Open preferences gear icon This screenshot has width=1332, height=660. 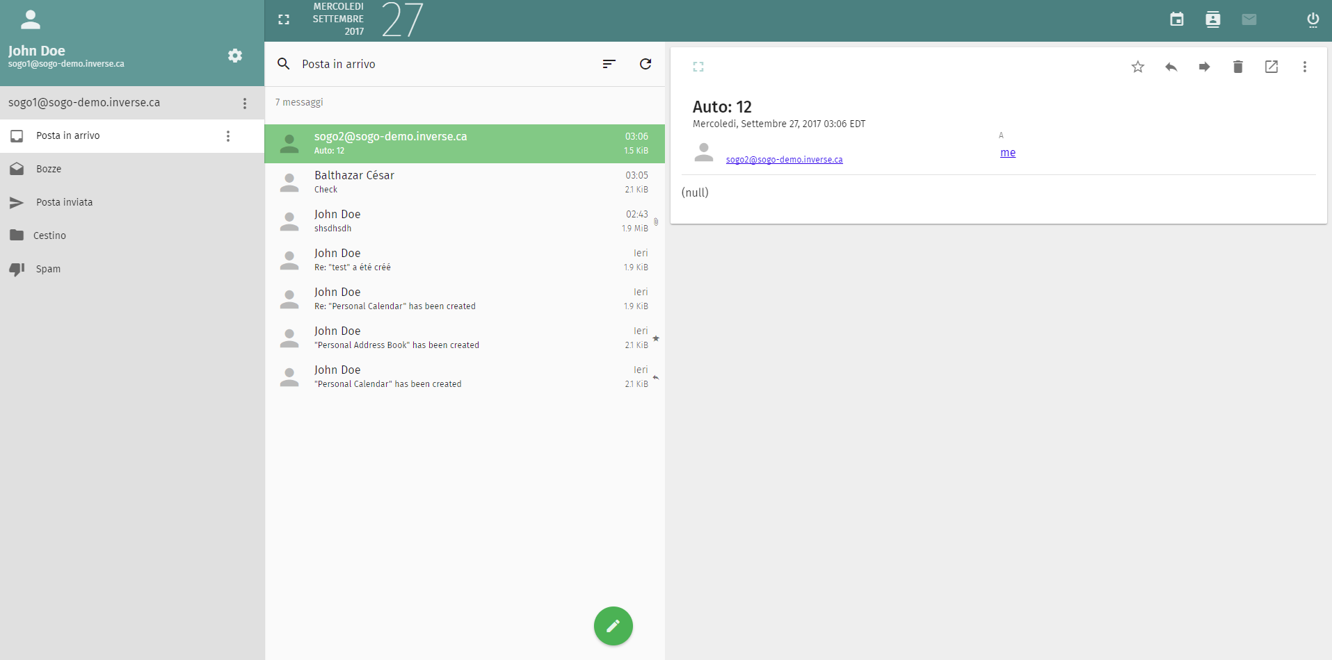coord(235,56)
